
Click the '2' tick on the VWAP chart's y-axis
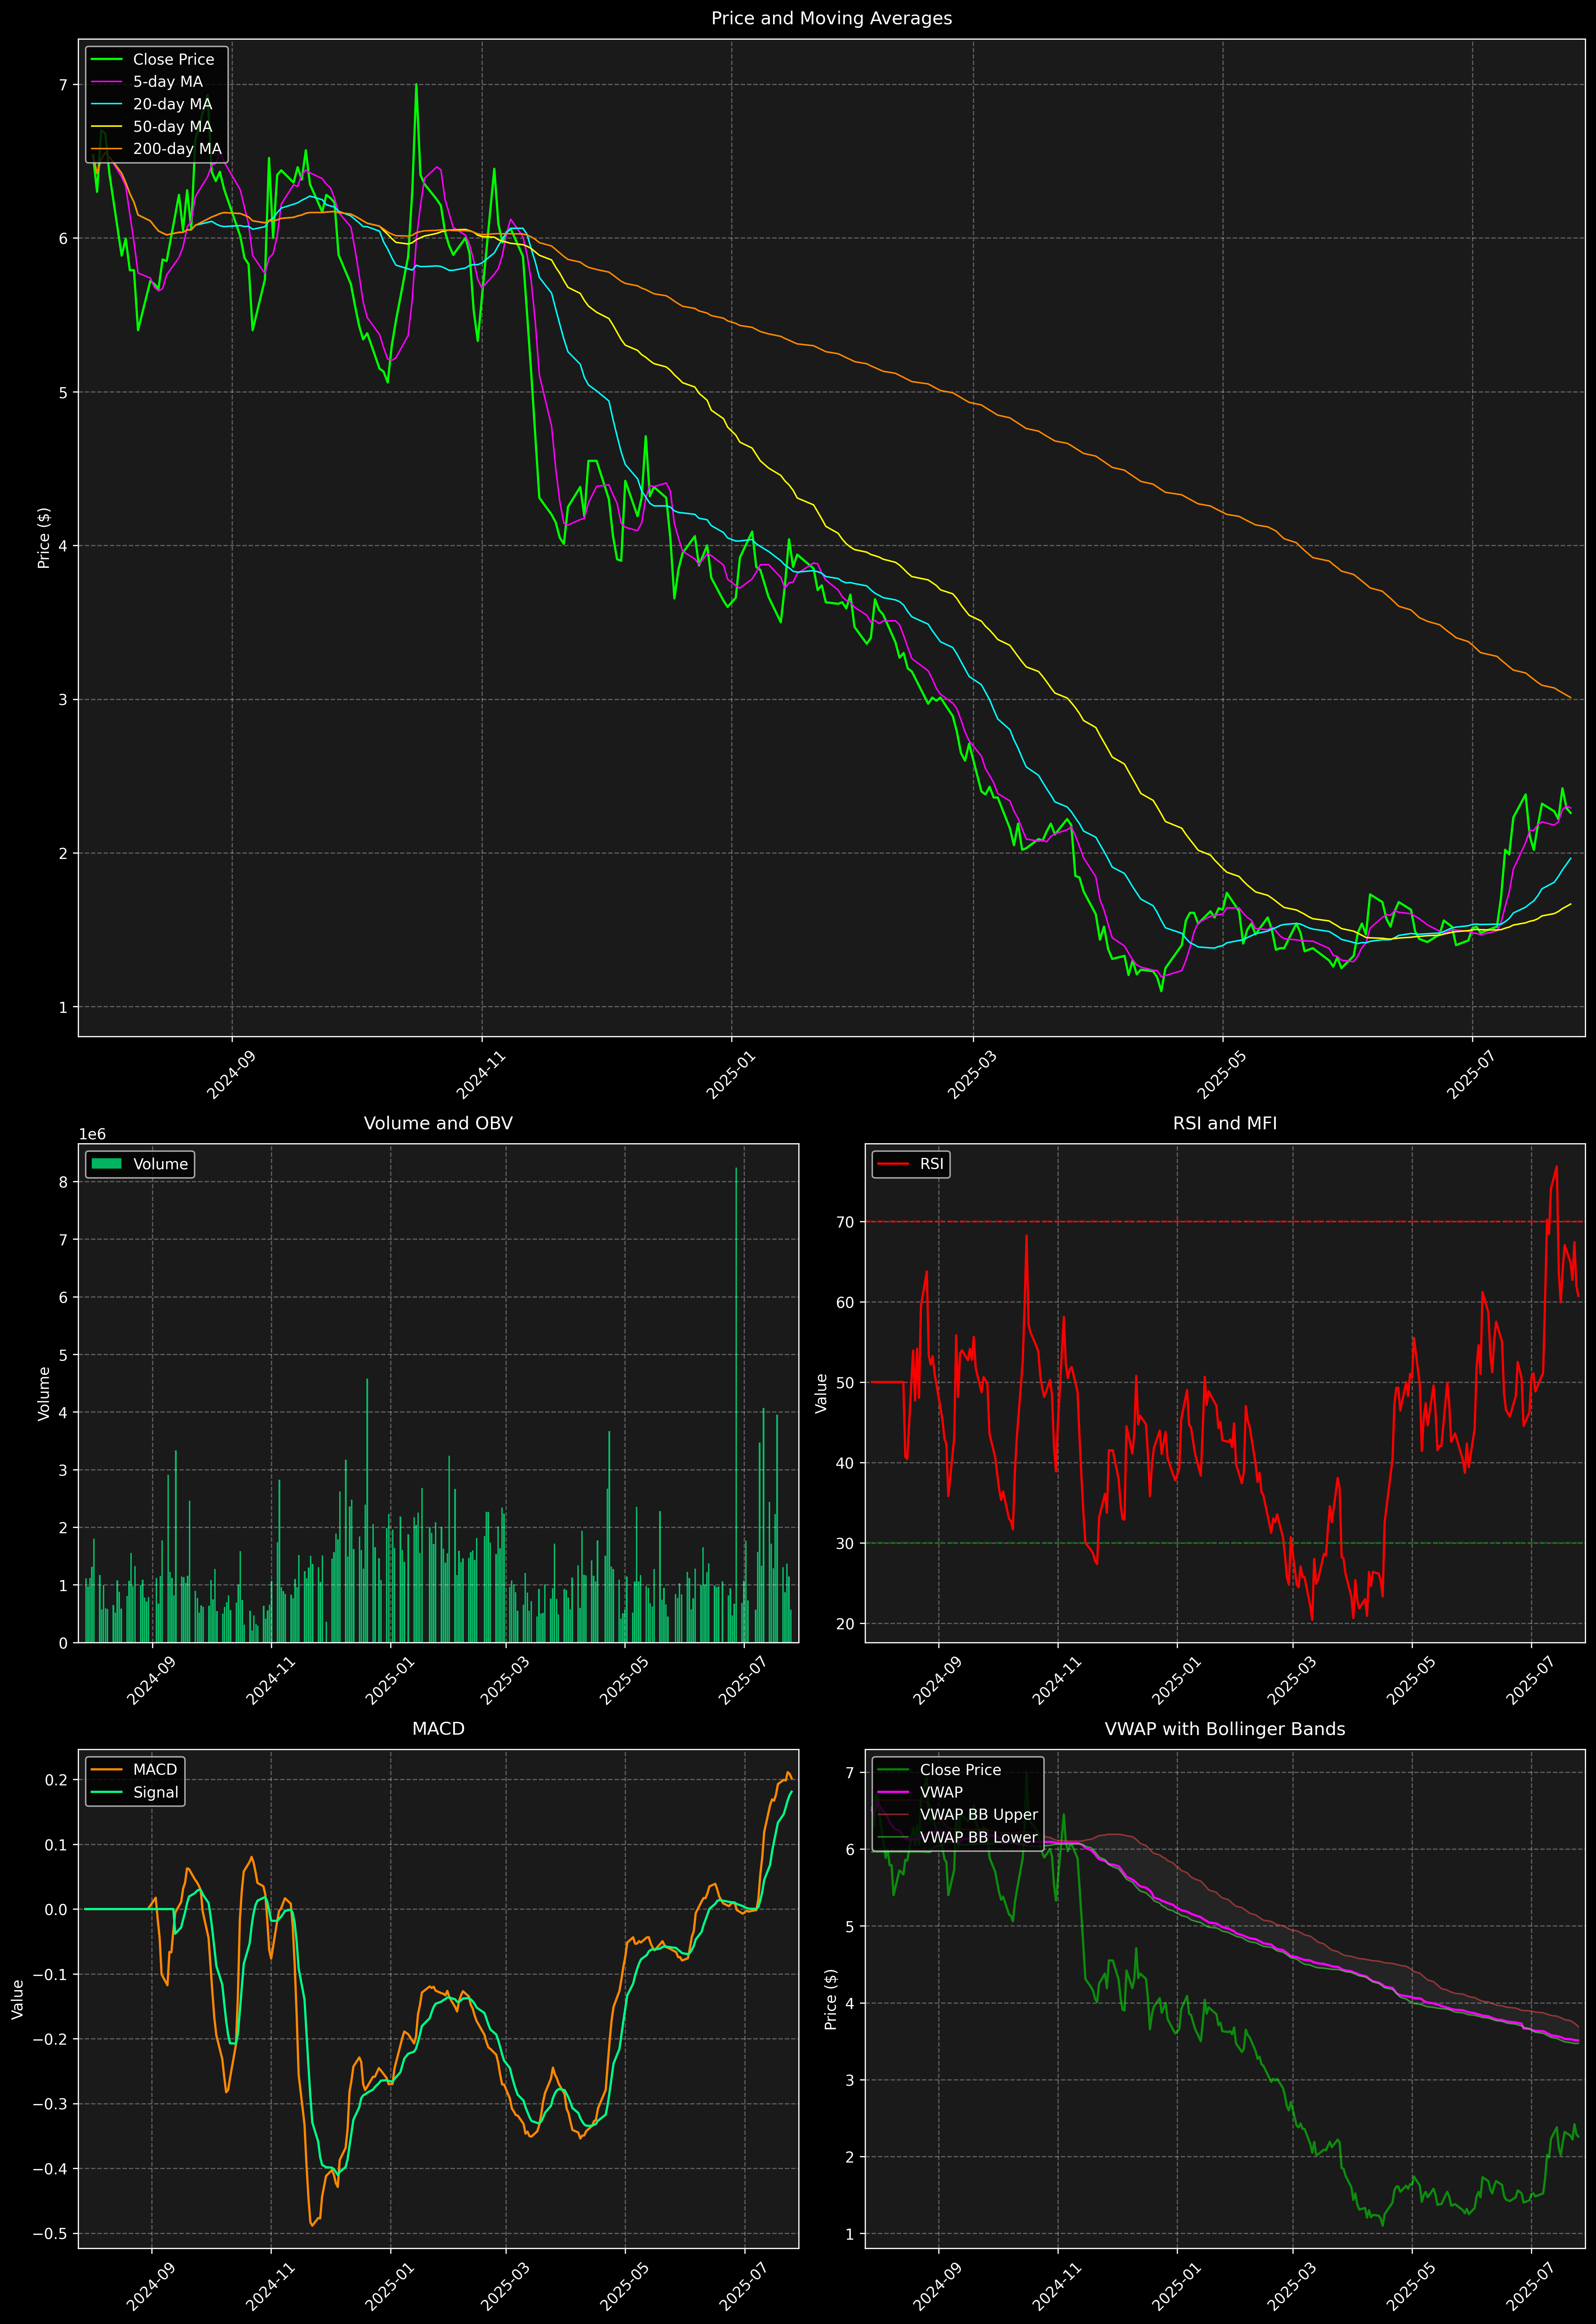[x=850, y=2157]
